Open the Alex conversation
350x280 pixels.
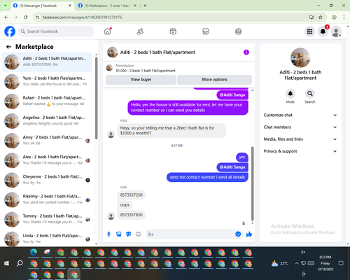pyautogui.click(x=47, y=160)
